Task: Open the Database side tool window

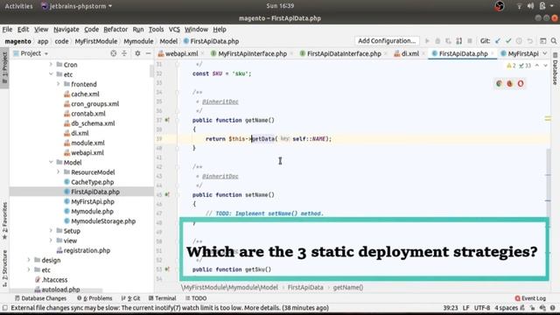Action: tap(555, 69)
